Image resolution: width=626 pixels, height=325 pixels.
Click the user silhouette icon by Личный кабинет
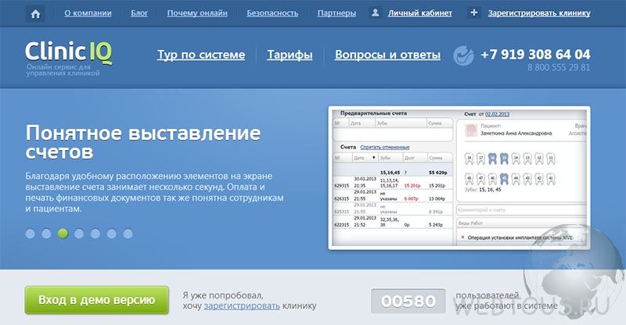[x=376, y=12]
